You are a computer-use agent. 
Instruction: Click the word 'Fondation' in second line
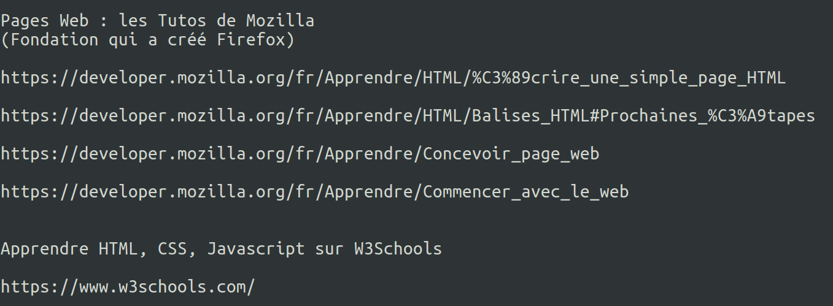click(x=54, y=40)
